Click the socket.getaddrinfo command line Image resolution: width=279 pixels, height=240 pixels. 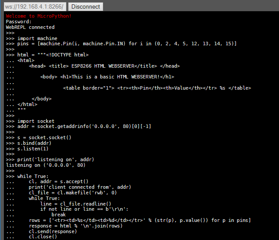(x=78, y=126)
